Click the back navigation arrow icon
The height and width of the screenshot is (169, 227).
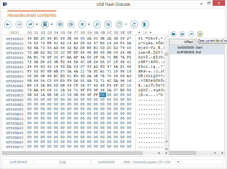tap(8, 25)
